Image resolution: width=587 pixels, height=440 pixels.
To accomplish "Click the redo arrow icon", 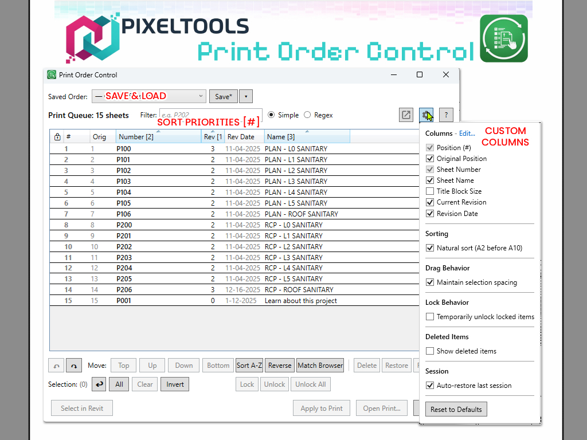I will [73, 366].
